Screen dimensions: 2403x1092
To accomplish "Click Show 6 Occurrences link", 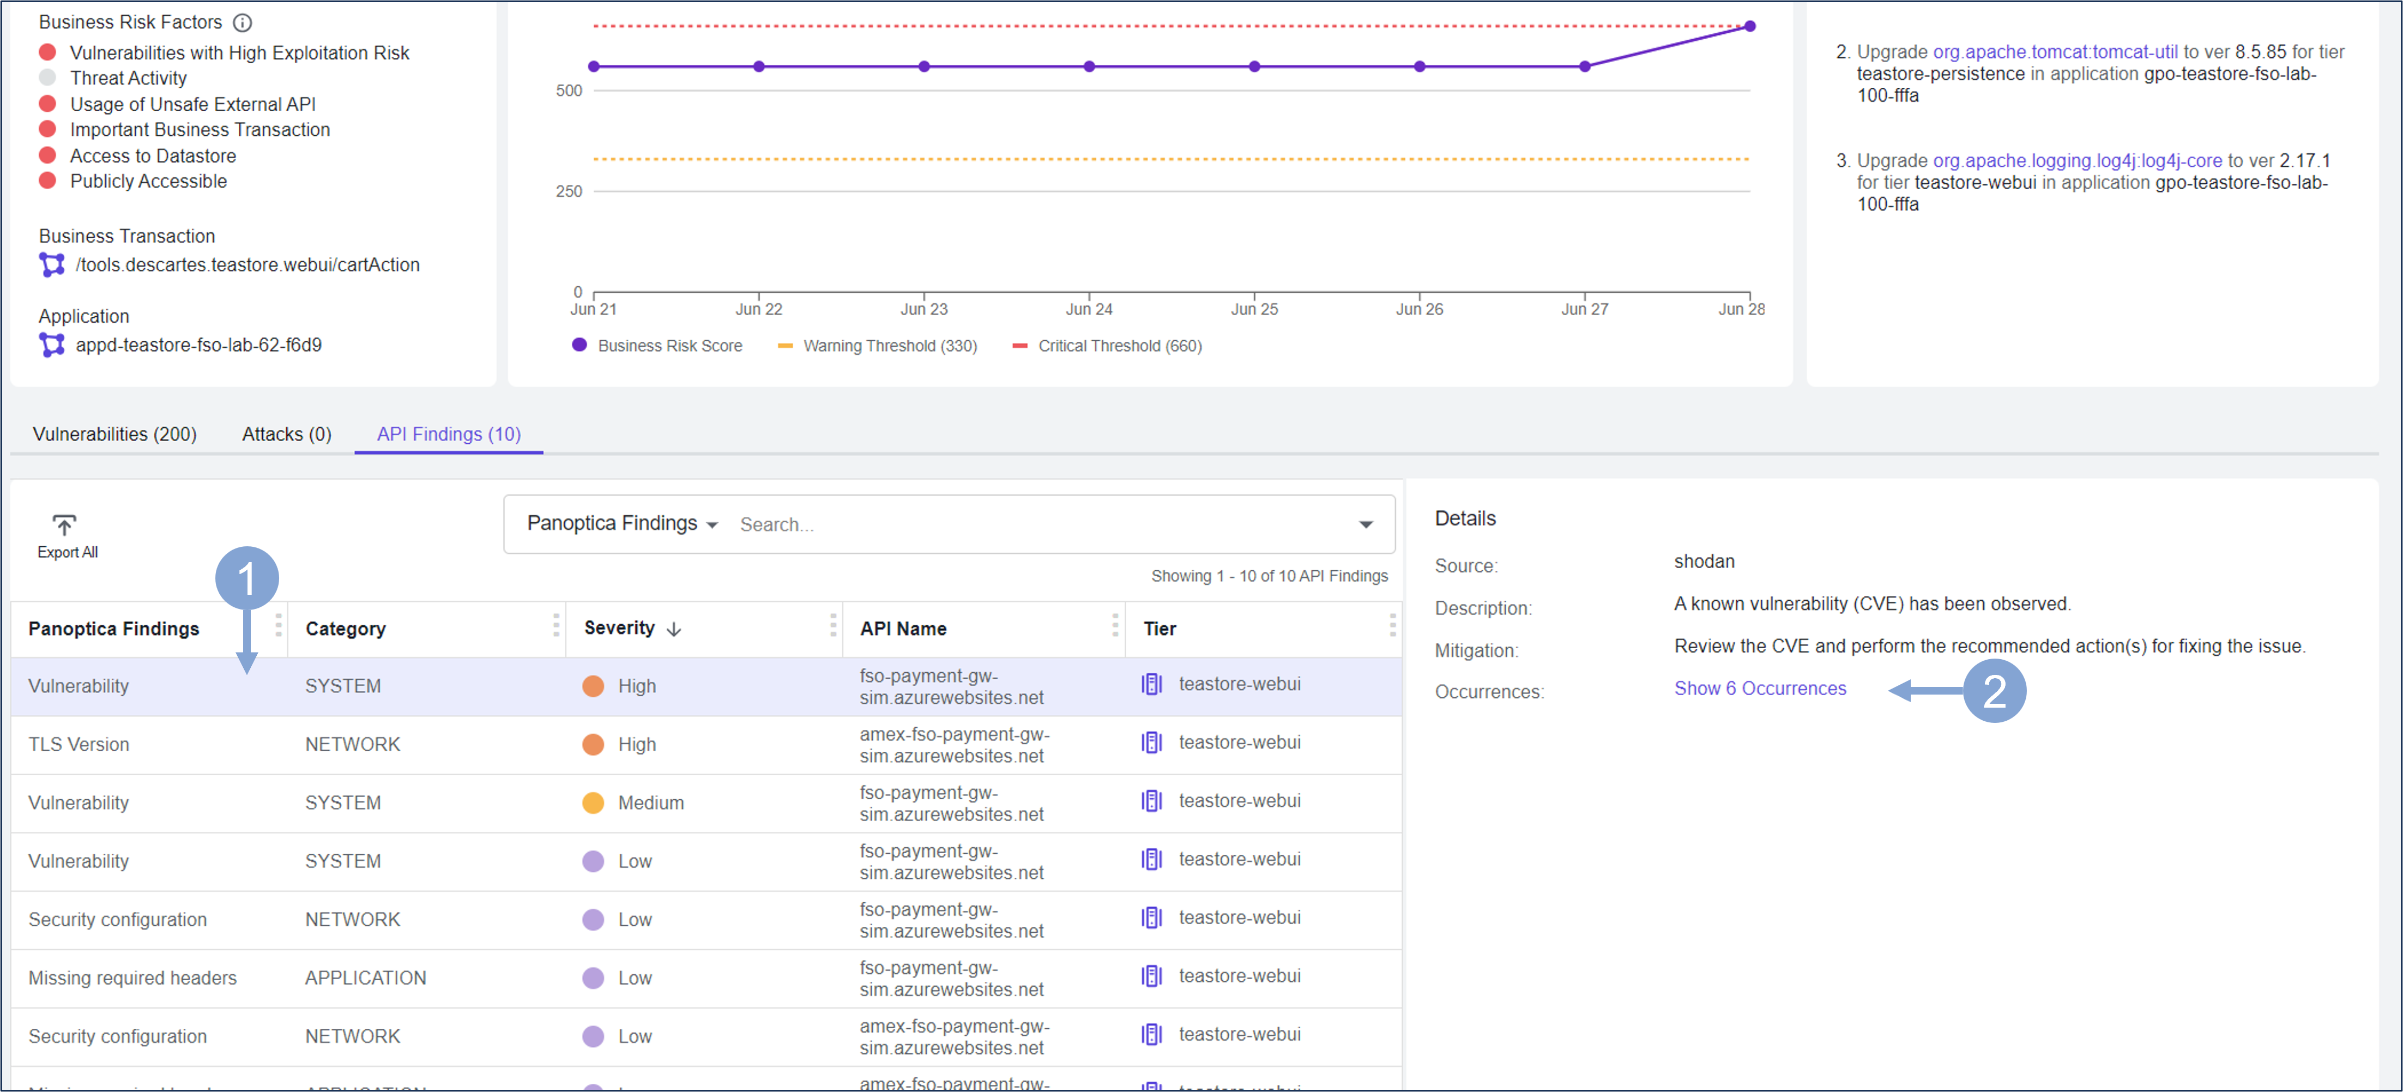I will [x=1759, y=689].
